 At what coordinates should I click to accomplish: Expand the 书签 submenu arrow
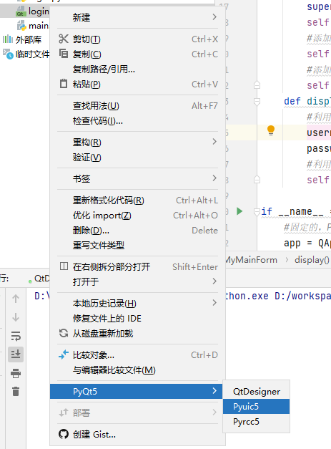coord(214,178)
